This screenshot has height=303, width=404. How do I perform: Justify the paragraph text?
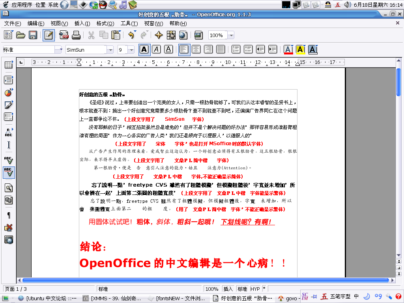click(221, 49)
